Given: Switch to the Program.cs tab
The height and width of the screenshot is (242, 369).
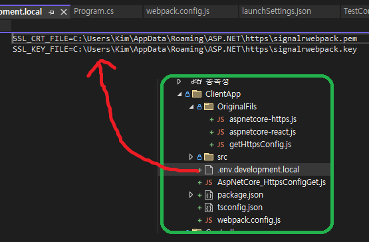Looking at the screenshot, I should point(94,11).
